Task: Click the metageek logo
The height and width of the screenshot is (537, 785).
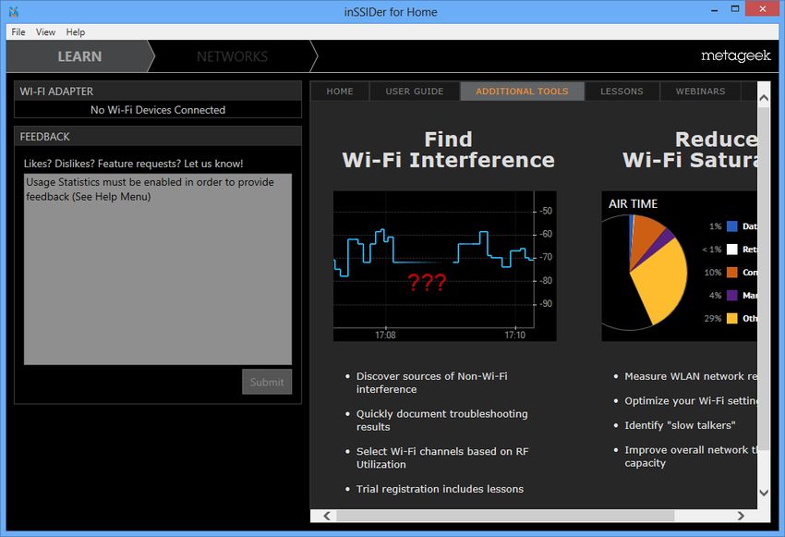Action: (735, 55)
